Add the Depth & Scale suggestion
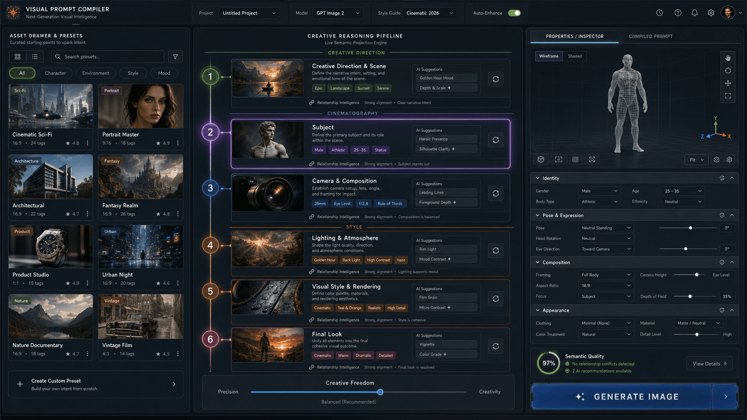This screenshot has width=747, height=420. 446,88
